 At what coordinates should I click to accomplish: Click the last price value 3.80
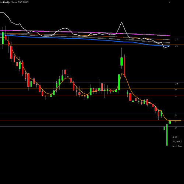175,137
